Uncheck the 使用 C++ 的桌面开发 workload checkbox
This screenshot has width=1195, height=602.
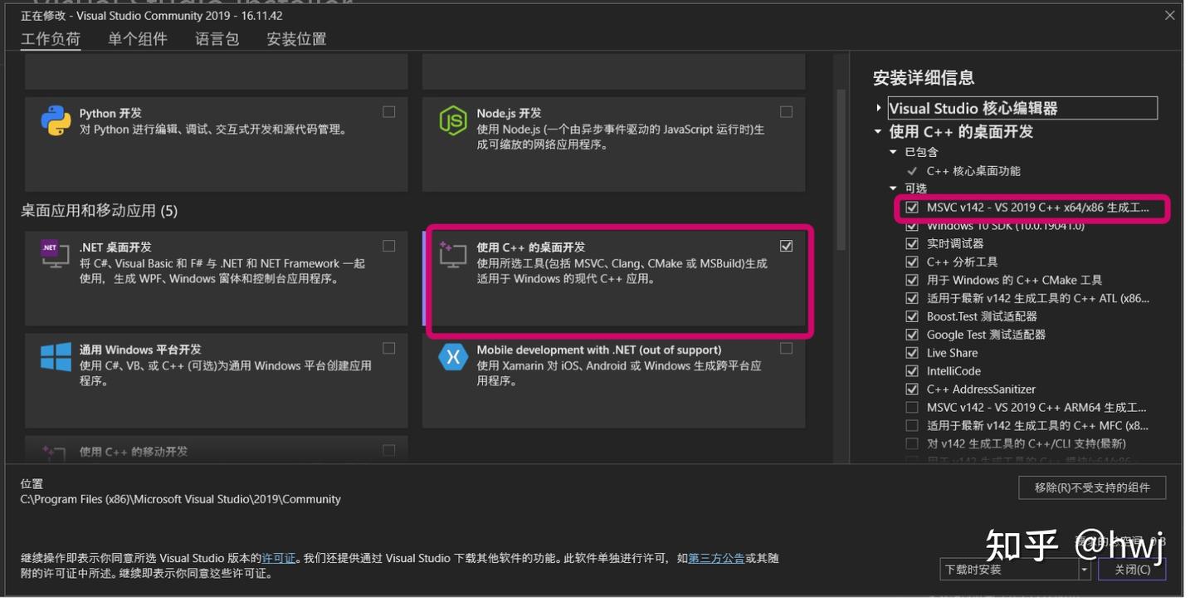(x=786, y=246)
